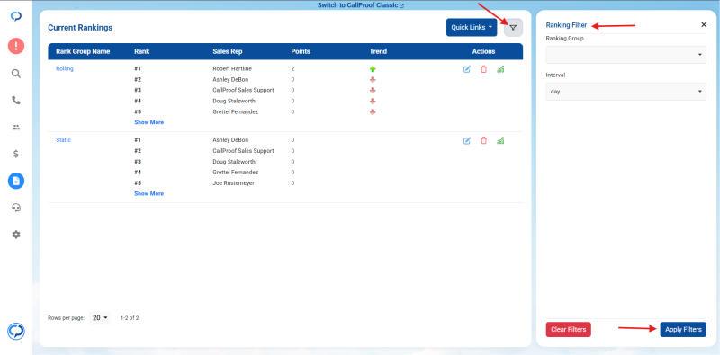The image size is (720, 355).
Task: Delete the Rolling rank group
Action: [483, 69]
